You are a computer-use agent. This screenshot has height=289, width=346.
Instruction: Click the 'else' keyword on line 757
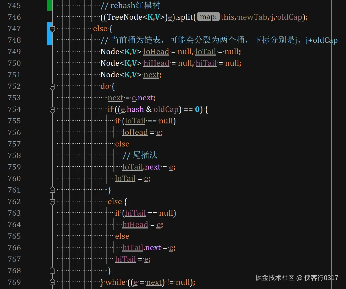(x=122, y=144)
